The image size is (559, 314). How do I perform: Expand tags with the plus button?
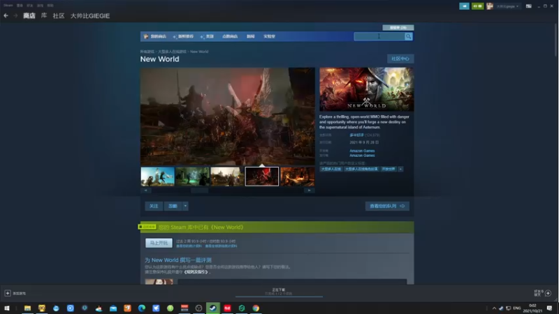point(400,169)
